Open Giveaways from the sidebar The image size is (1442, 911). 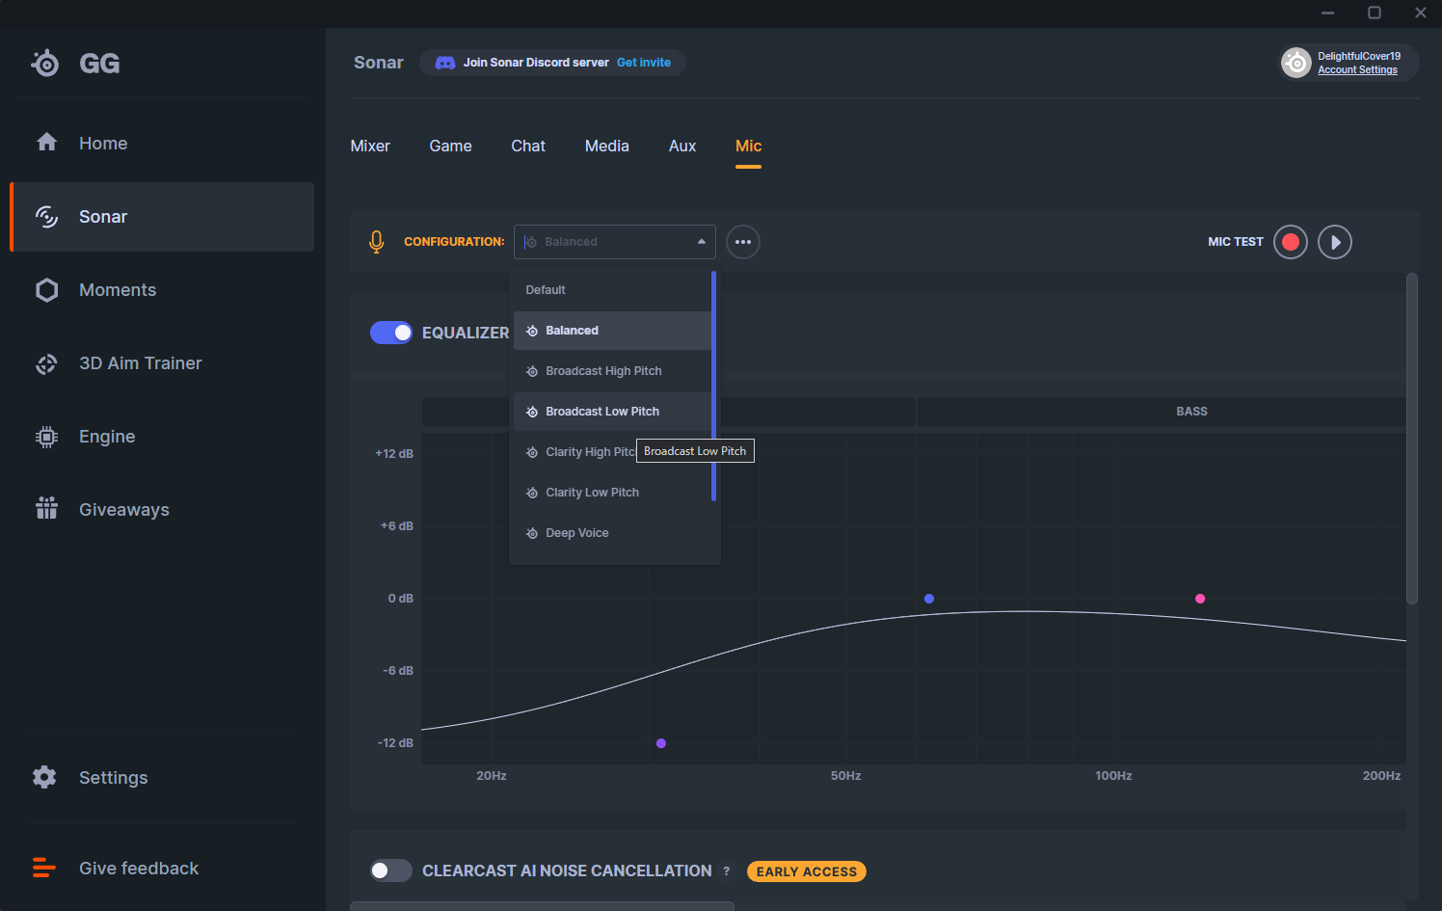coord(162,510)
